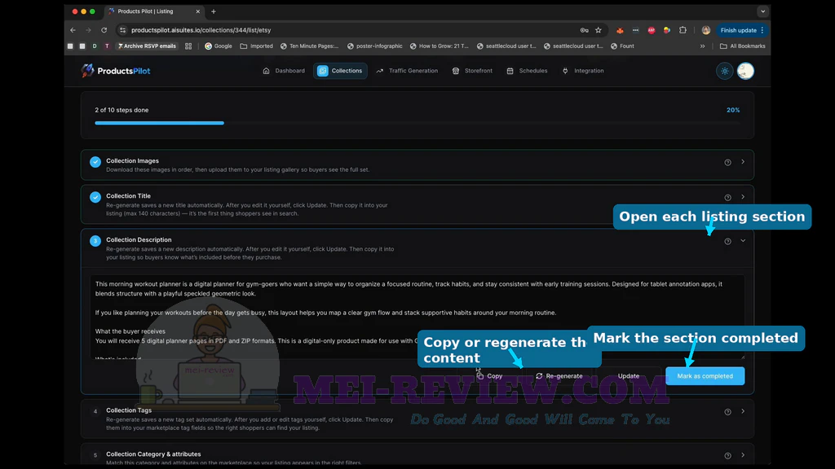
Task: Click the Update button
Action: click(629, 376)
